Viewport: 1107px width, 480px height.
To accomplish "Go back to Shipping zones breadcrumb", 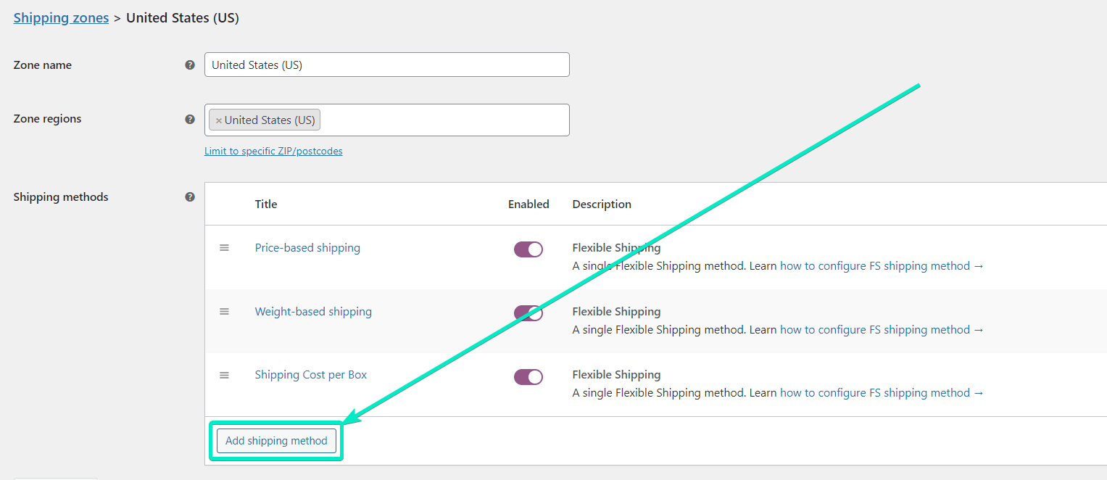I will click(61, 18).
